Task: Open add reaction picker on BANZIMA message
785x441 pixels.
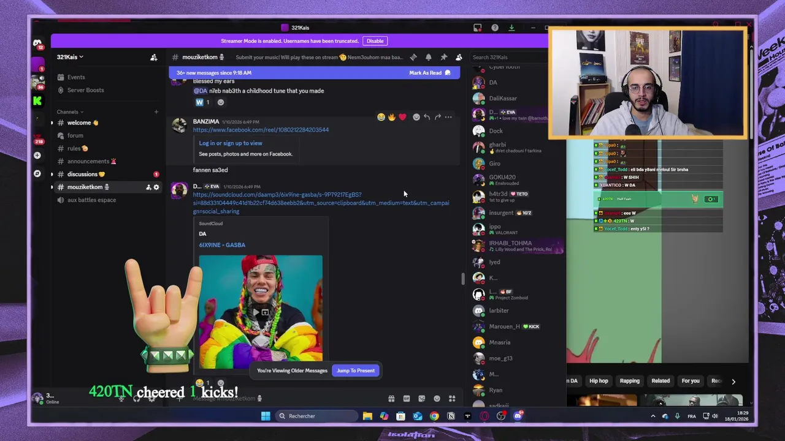Action: (x=416, y=117)
